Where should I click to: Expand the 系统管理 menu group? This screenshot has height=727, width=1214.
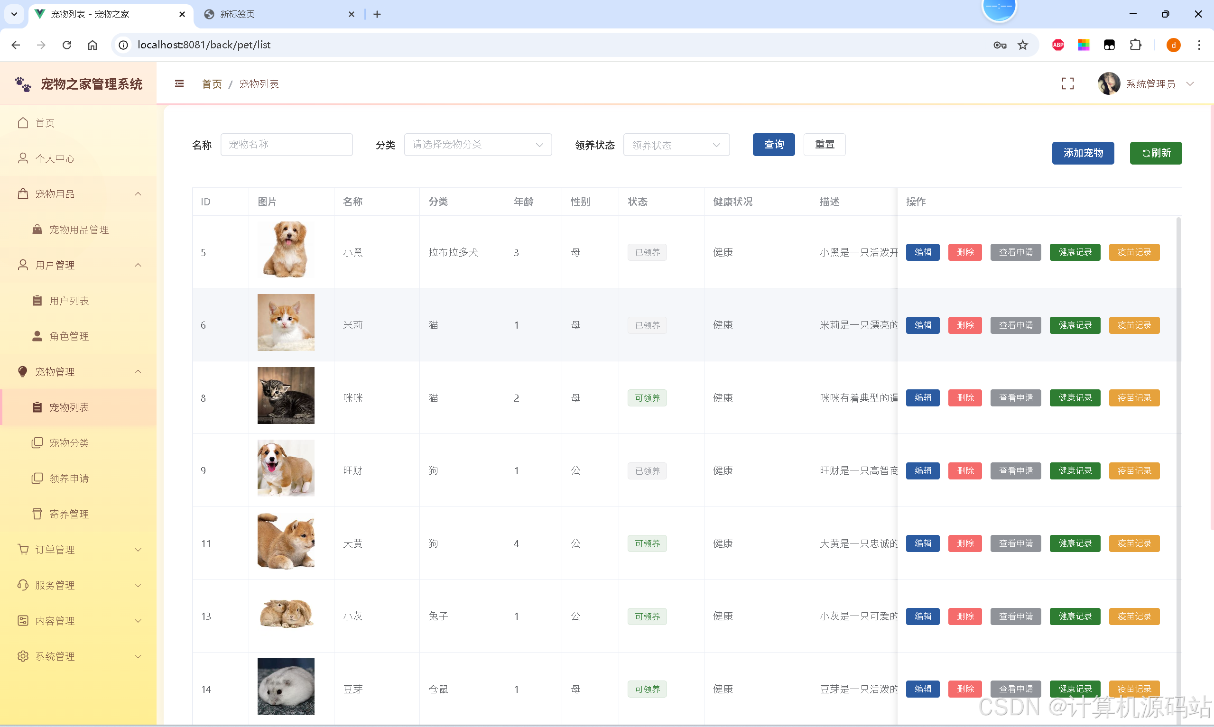click(x=78, y=656)
